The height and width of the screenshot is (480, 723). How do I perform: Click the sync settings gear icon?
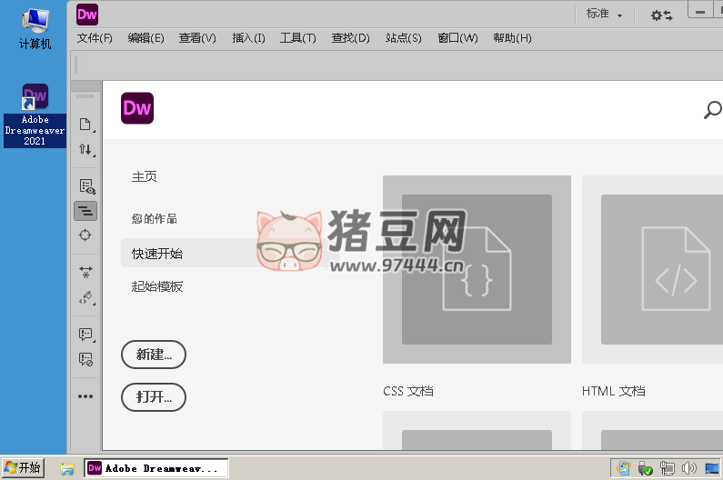coord(661,15)
